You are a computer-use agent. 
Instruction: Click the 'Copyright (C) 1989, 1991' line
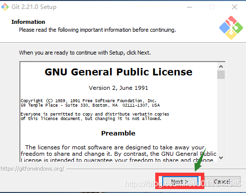tap(88, 101)
